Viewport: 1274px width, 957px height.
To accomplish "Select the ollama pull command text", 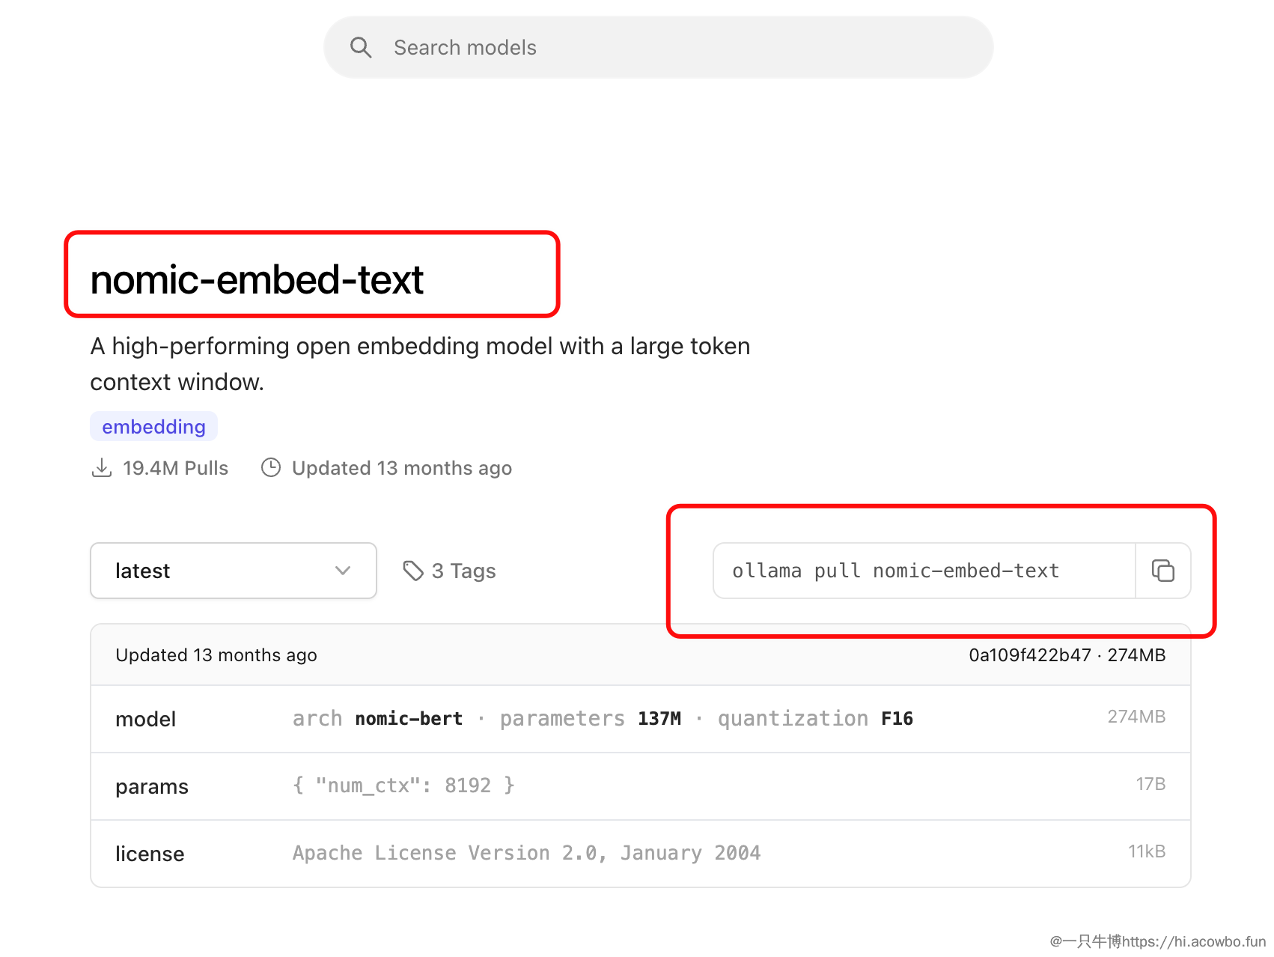I will click(x=895, y=571).
